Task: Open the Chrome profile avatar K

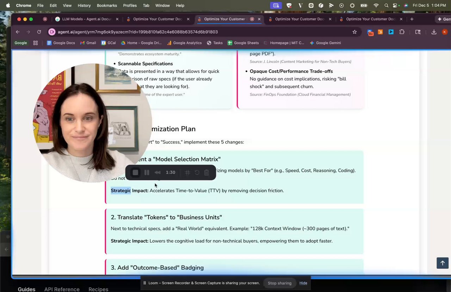Action: pyautogui.click(x=445, y=32)
